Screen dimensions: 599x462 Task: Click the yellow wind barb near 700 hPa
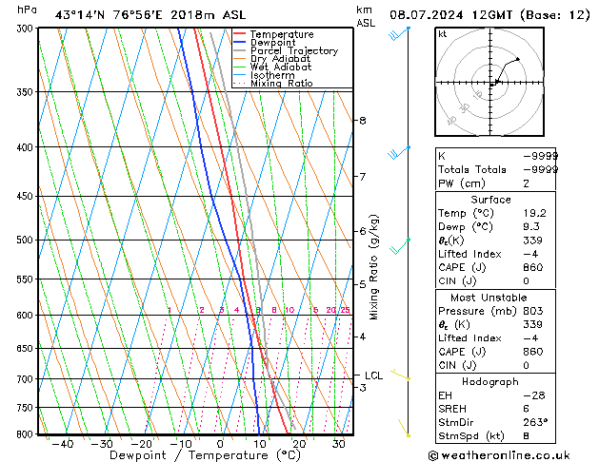(x=400, y=375)
